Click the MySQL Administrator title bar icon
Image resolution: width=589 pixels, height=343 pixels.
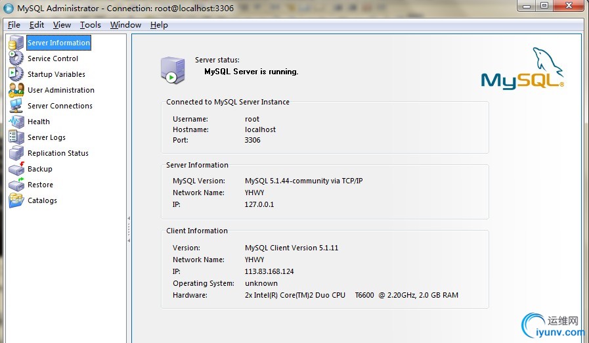(x=9, y=8)
